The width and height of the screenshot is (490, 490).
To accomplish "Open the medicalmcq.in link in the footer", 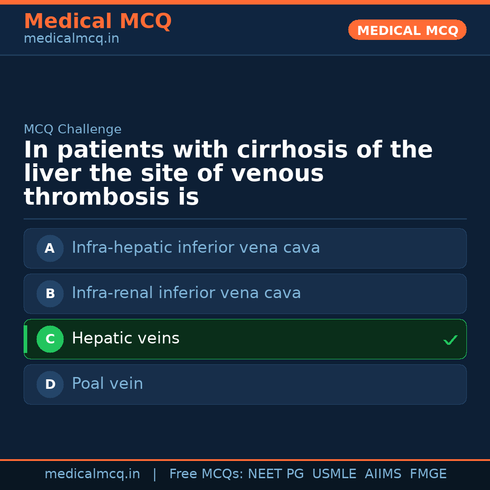I will click(x=92, y=474).
